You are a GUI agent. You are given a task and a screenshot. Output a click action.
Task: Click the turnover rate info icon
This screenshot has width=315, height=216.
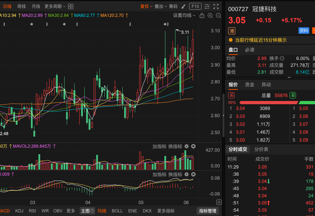(282, 58)
